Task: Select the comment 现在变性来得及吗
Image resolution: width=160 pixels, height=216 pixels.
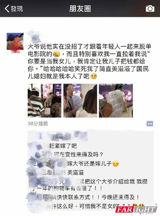Action: point(78,155)
